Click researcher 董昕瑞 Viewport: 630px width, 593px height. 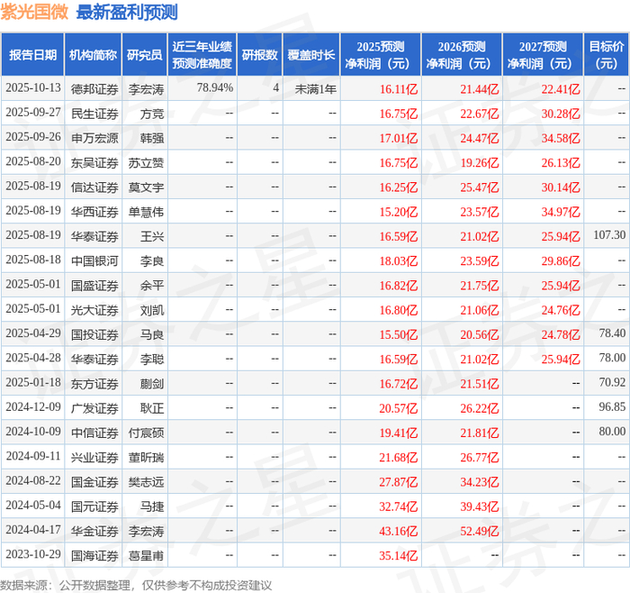pos(146,458)
